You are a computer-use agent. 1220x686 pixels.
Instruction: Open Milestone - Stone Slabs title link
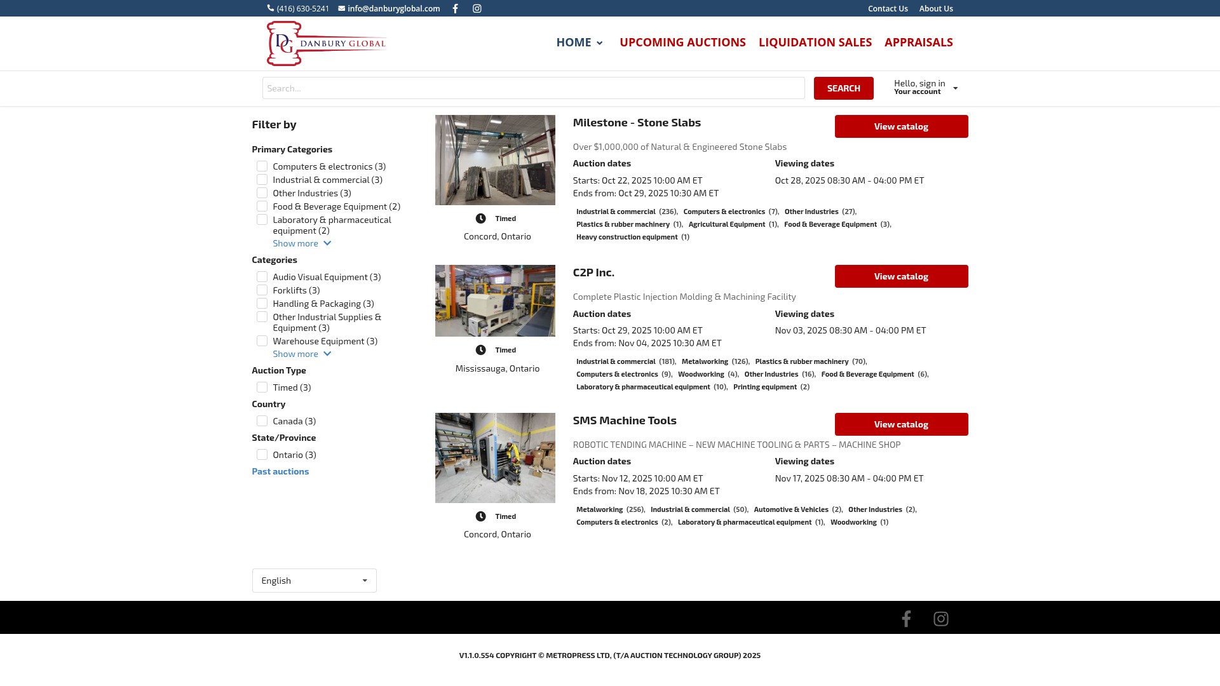point(637,123)
